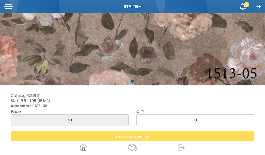
Task: Open notifications via the bell icon
Action: (x=243, y=7)
